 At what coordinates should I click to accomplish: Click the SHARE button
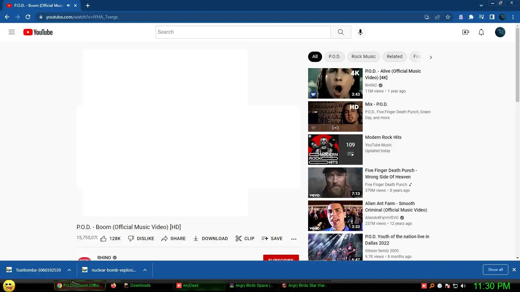(x=174, y=238)
